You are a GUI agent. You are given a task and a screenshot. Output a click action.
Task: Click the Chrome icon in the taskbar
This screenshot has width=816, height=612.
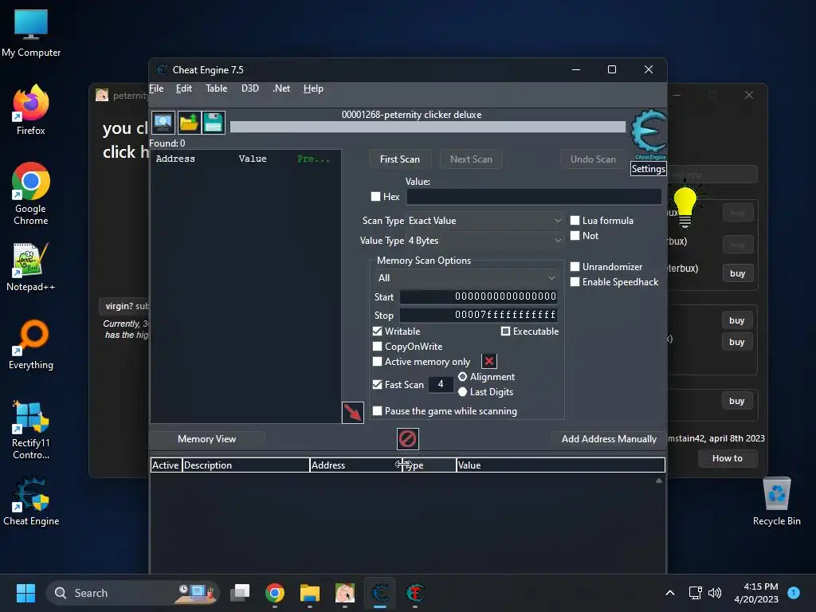(275, 593)
